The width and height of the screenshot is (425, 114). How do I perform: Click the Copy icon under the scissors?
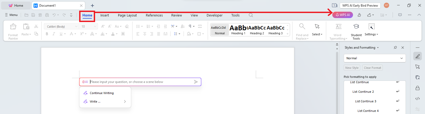coord(36,34)
